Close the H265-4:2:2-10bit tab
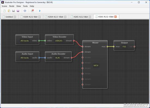 (116, 17)
